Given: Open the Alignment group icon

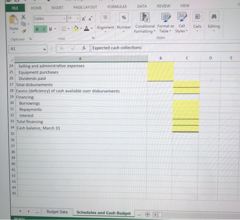Looking at the screenshot, I should (105, 17).
